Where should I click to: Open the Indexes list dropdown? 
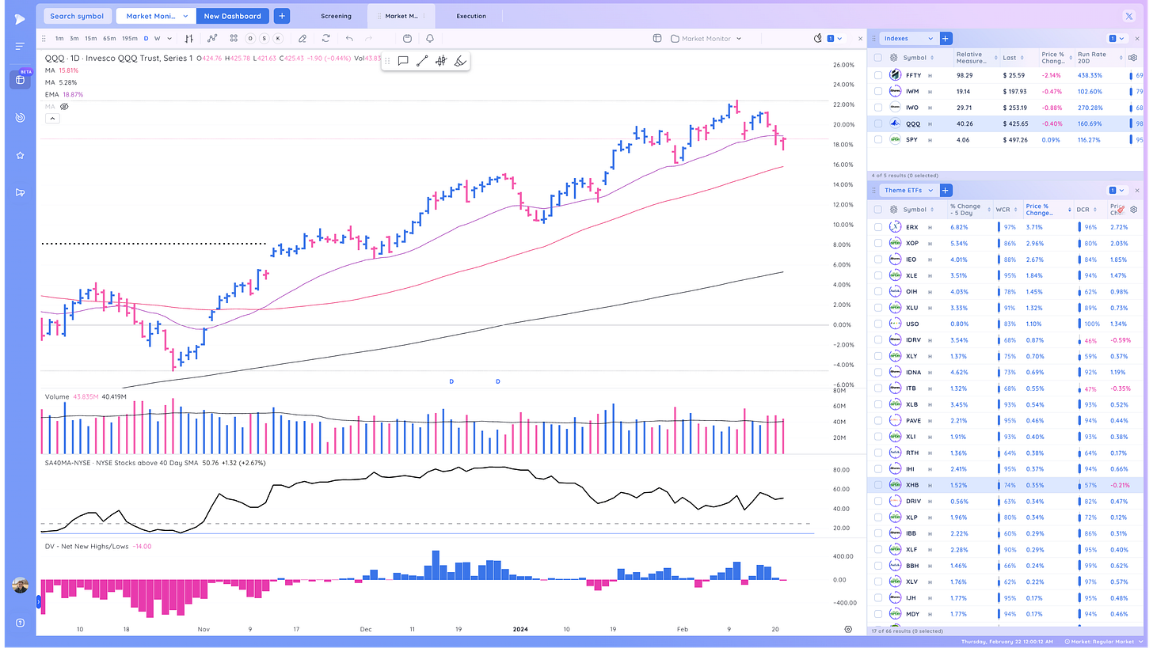pyautogui.click(x=908, y=38)
